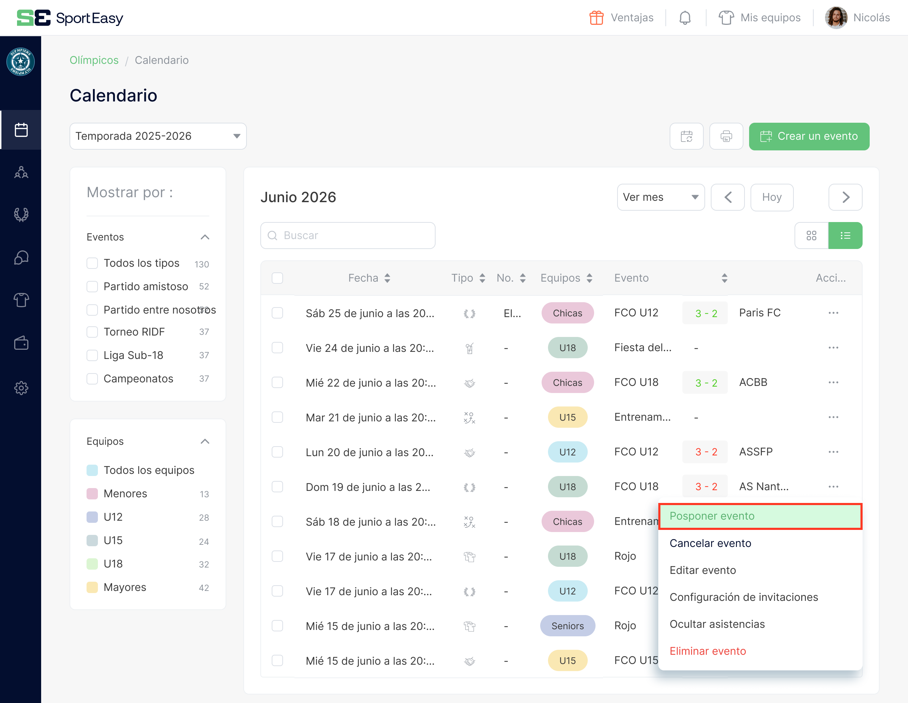Check the Partido amistoso filter
Image resolution: width=908 pixels, height=703 pixels.
point(92,287)
